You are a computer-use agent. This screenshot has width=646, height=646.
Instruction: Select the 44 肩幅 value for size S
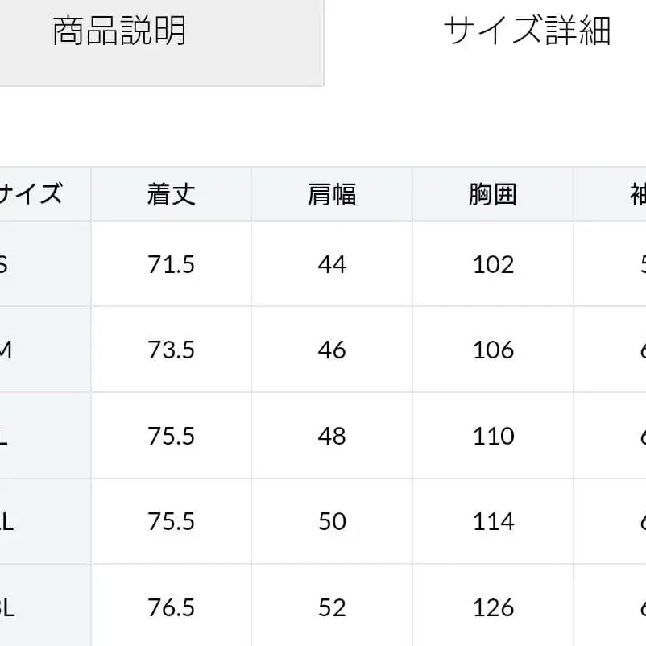(x=332, y=263)
